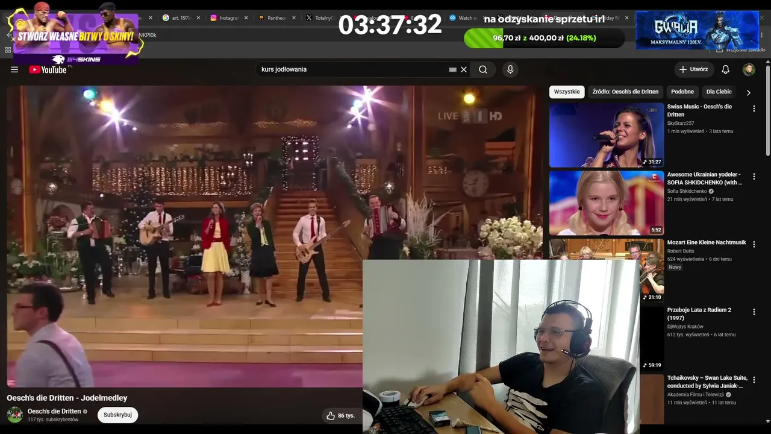Open the YouTube notifications bell
The width and height of the screenshot is (771, 434).
click(x=726, y=69)
